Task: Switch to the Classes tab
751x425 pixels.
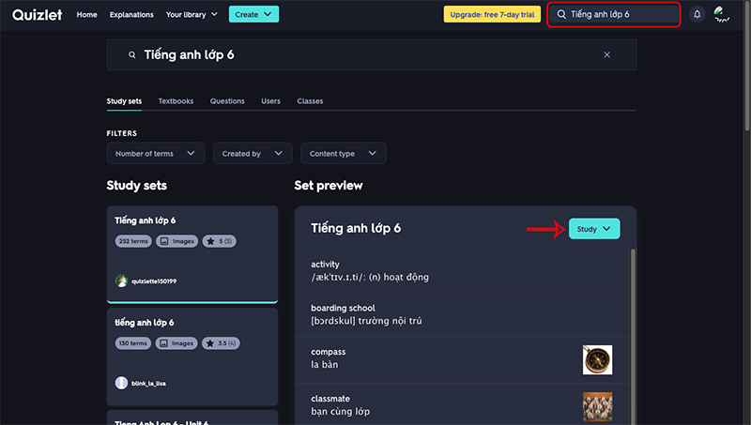Action: (310, 101)
